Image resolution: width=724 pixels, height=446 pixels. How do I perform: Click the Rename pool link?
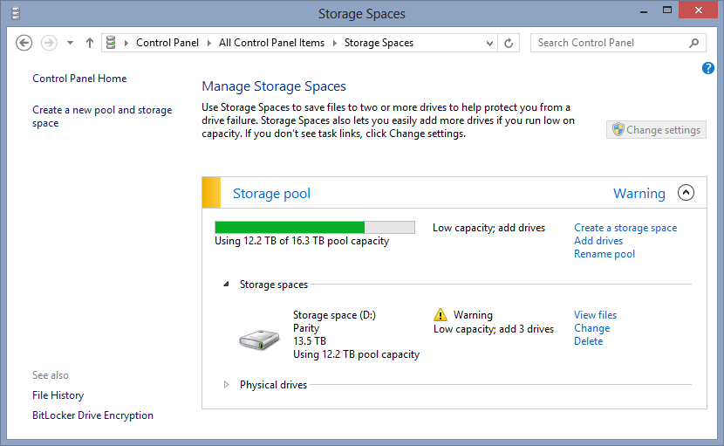click(604, 254)
